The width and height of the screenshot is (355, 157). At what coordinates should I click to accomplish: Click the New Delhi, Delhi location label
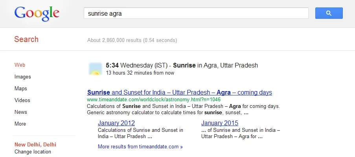(x=35, y=144)
